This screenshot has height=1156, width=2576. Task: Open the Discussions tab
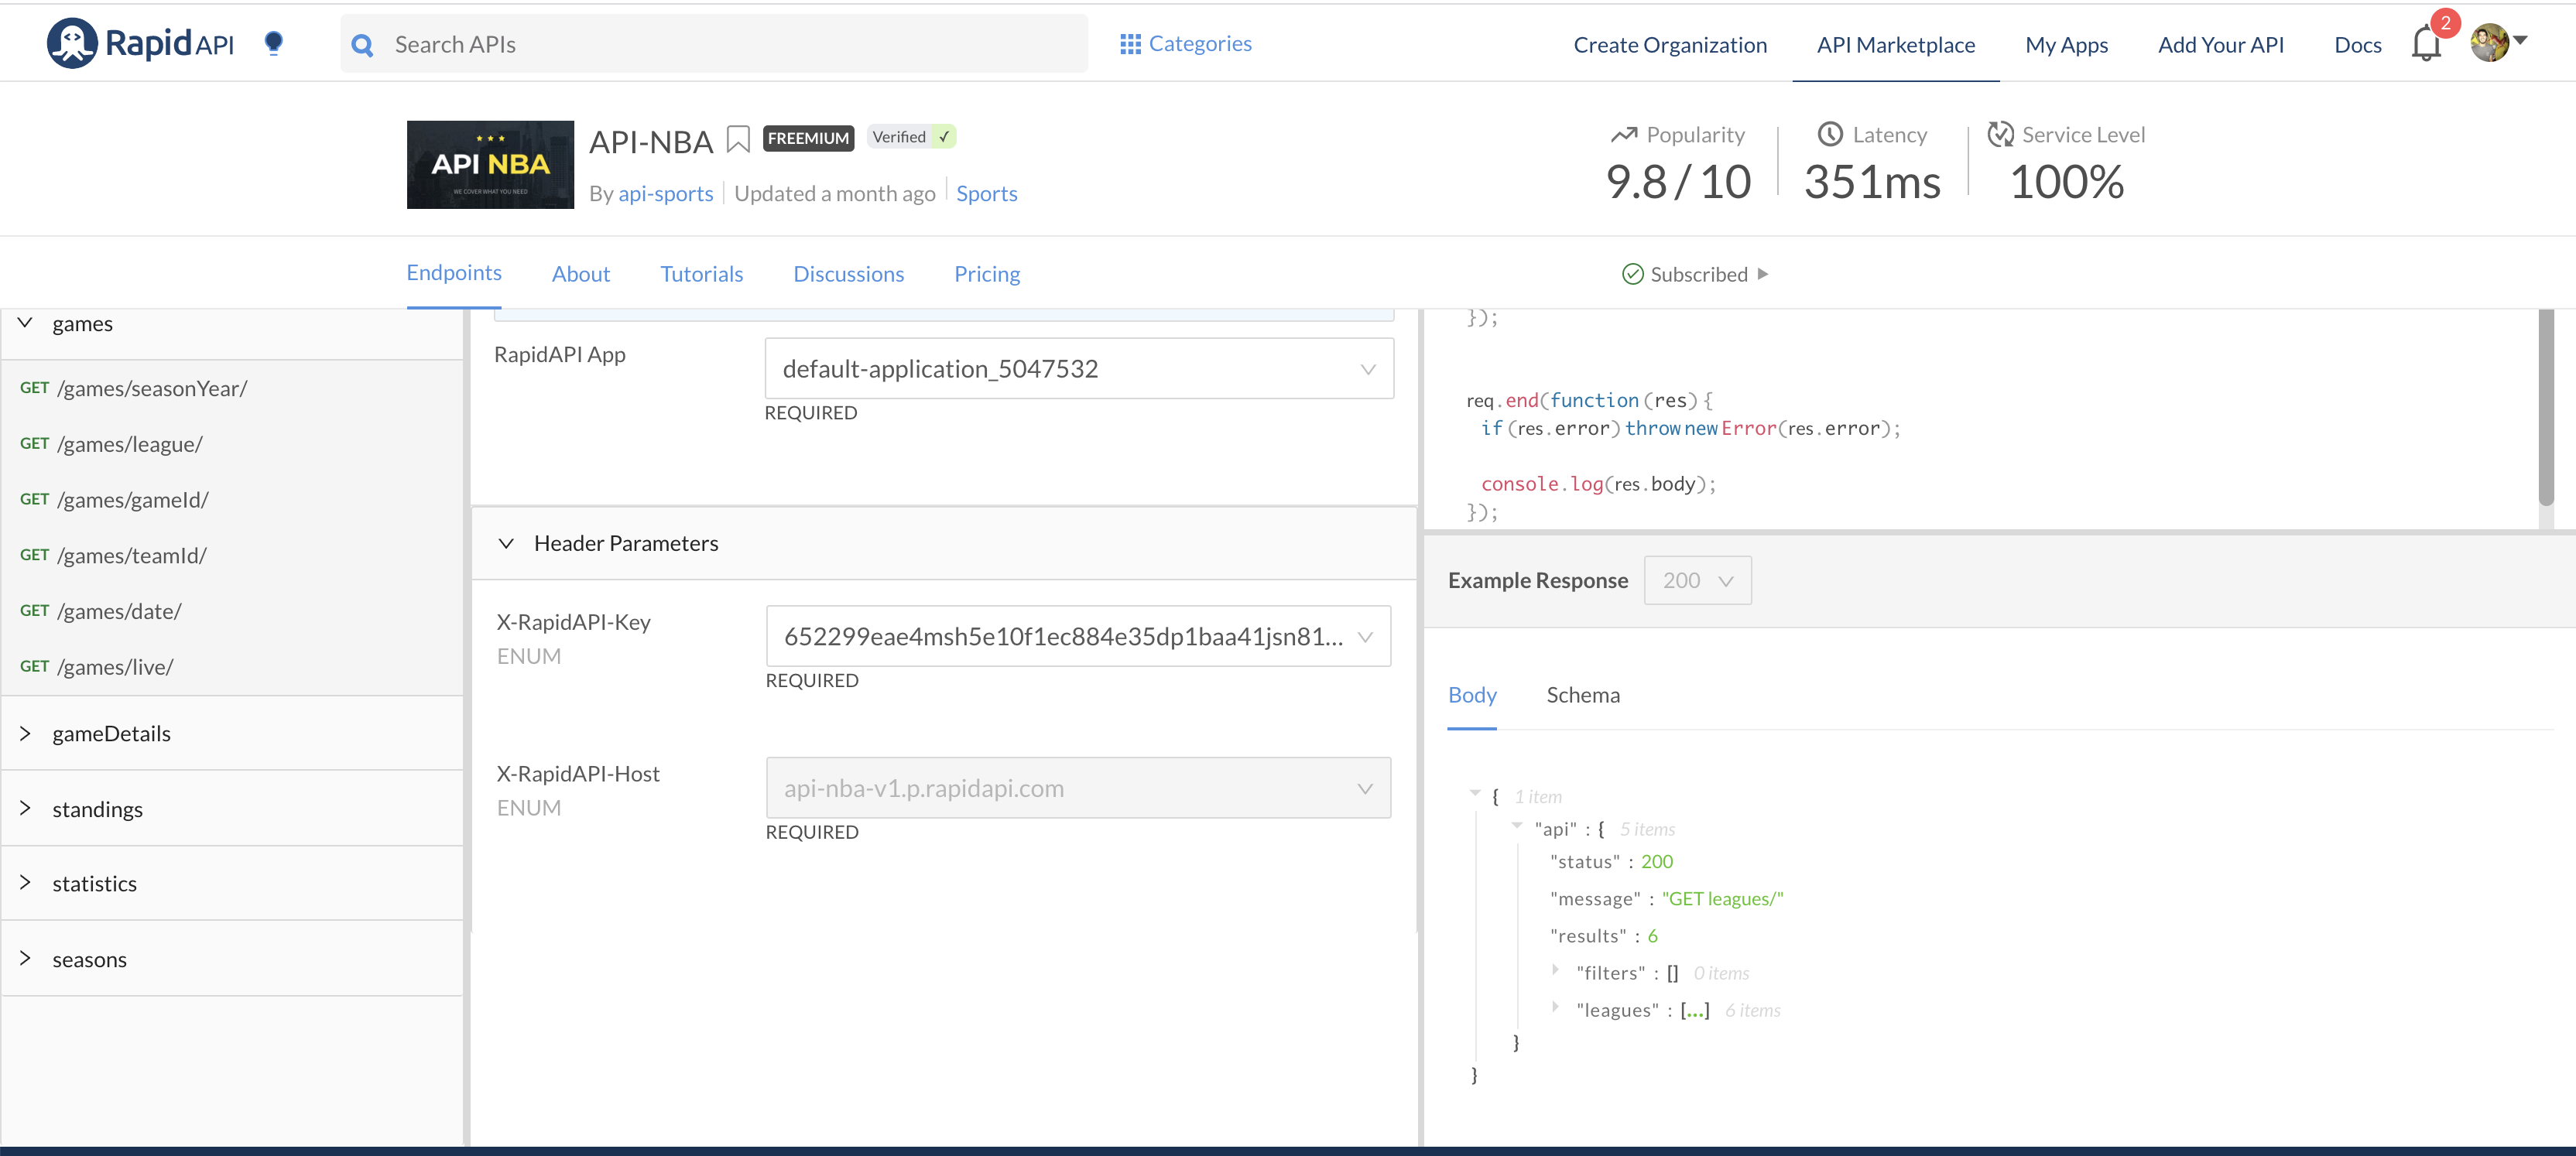(x=848, y=274)
